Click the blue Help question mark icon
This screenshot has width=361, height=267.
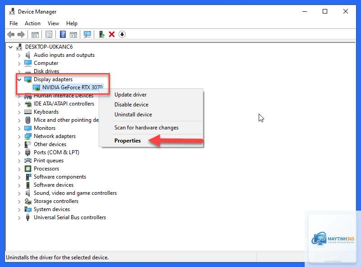pos(63,34)
